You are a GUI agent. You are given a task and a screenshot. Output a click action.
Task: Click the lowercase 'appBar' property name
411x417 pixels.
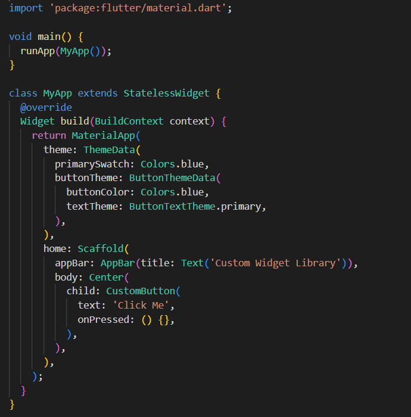point(72,263)
